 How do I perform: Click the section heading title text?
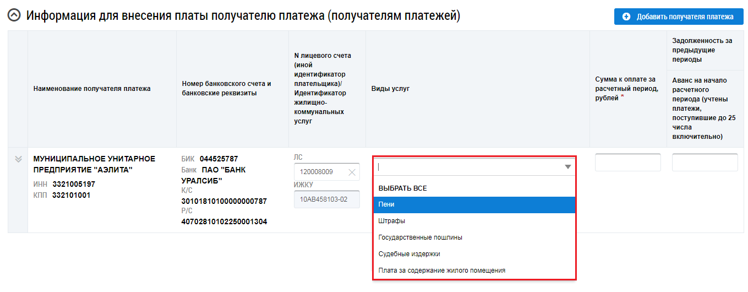(x=243, y=16)
